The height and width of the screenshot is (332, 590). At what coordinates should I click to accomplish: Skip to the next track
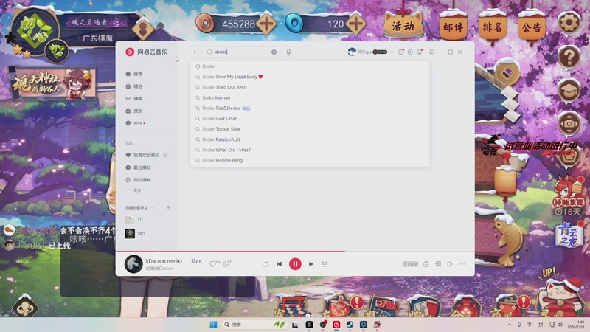pyautogui.click(x=311, y=264)
